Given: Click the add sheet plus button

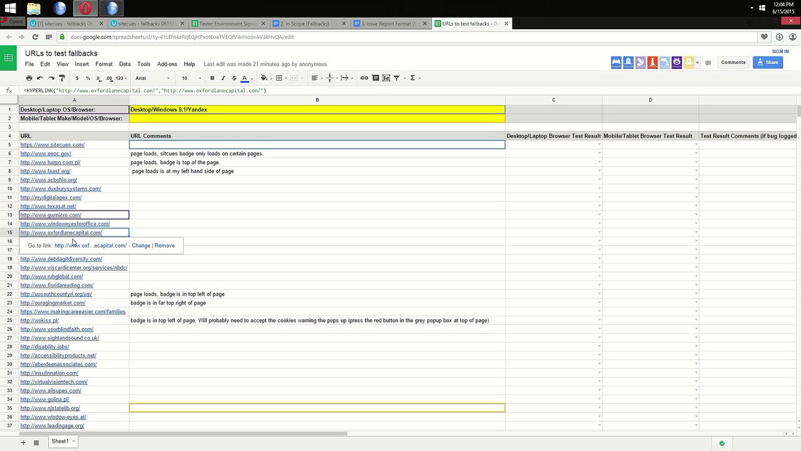Looking at the screenshot, I should [x=23, y=442].
